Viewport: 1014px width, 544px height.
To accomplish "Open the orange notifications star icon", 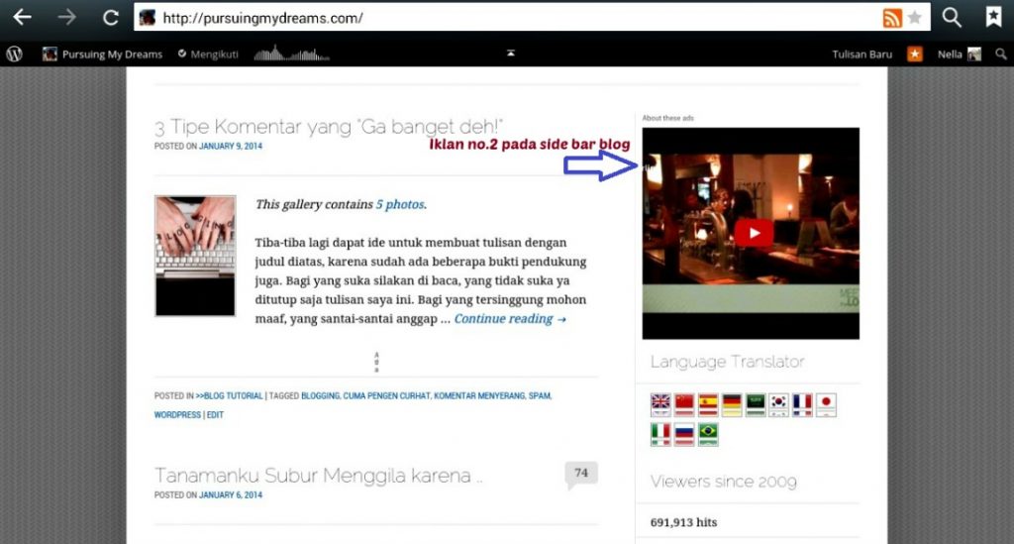I will coord(915,54).
